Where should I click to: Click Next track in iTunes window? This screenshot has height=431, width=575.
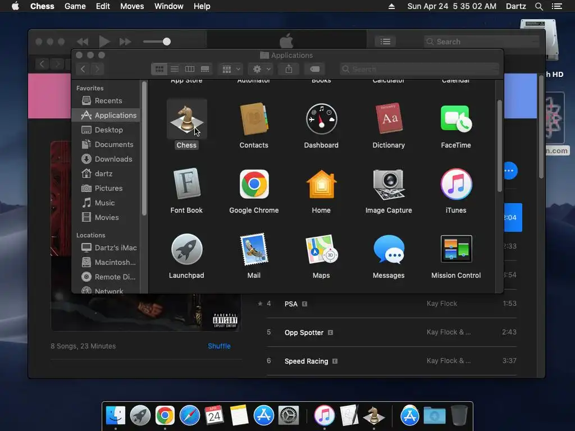pyautogui.click(x=125, y=42)
